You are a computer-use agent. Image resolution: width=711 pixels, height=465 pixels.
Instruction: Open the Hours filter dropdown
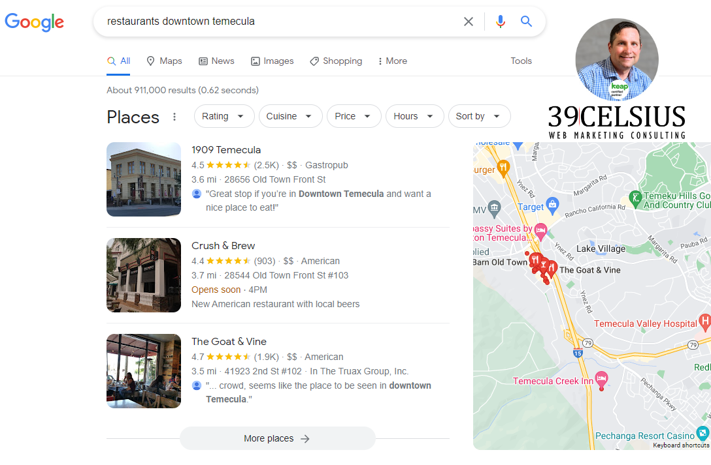click(x=414, y=116)
